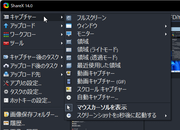Expand the アップロード後のタスク submenu arrow

(x=62, y=66)
